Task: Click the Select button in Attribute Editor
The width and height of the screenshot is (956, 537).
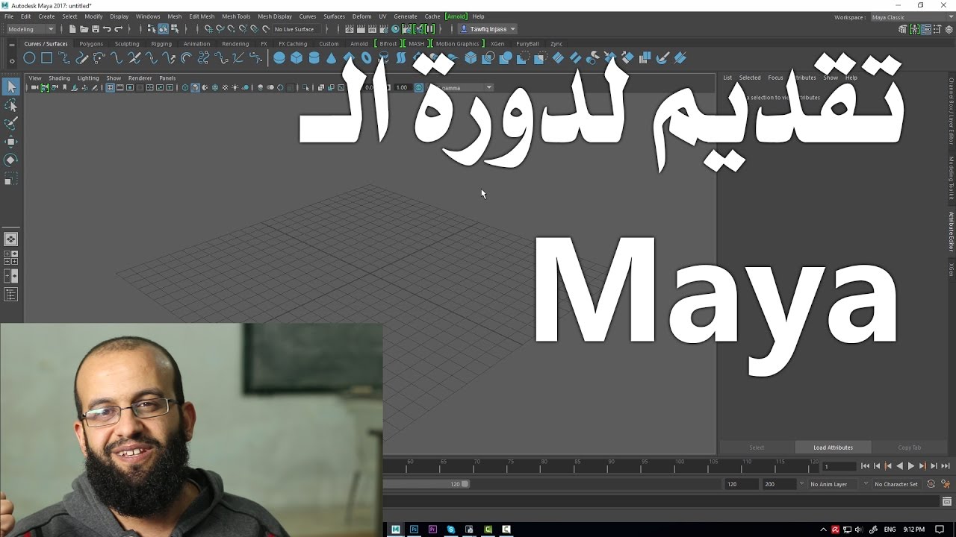Action: pos(757,447)
